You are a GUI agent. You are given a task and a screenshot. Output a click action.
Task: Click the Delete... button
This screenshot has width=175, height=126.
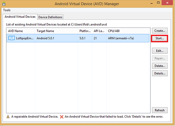point(160,66)
